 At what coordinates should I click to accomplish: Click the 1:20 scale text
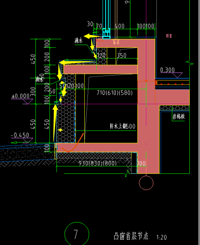162,237
